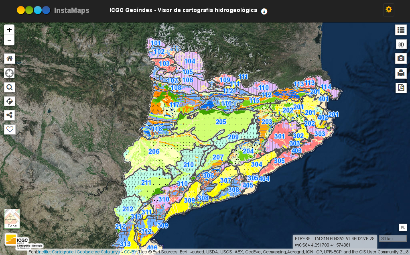Image resolution: width=410 pixels, height=255 pixels.
Task: Zoom out of the map
Action: click(x=9, y=40)
